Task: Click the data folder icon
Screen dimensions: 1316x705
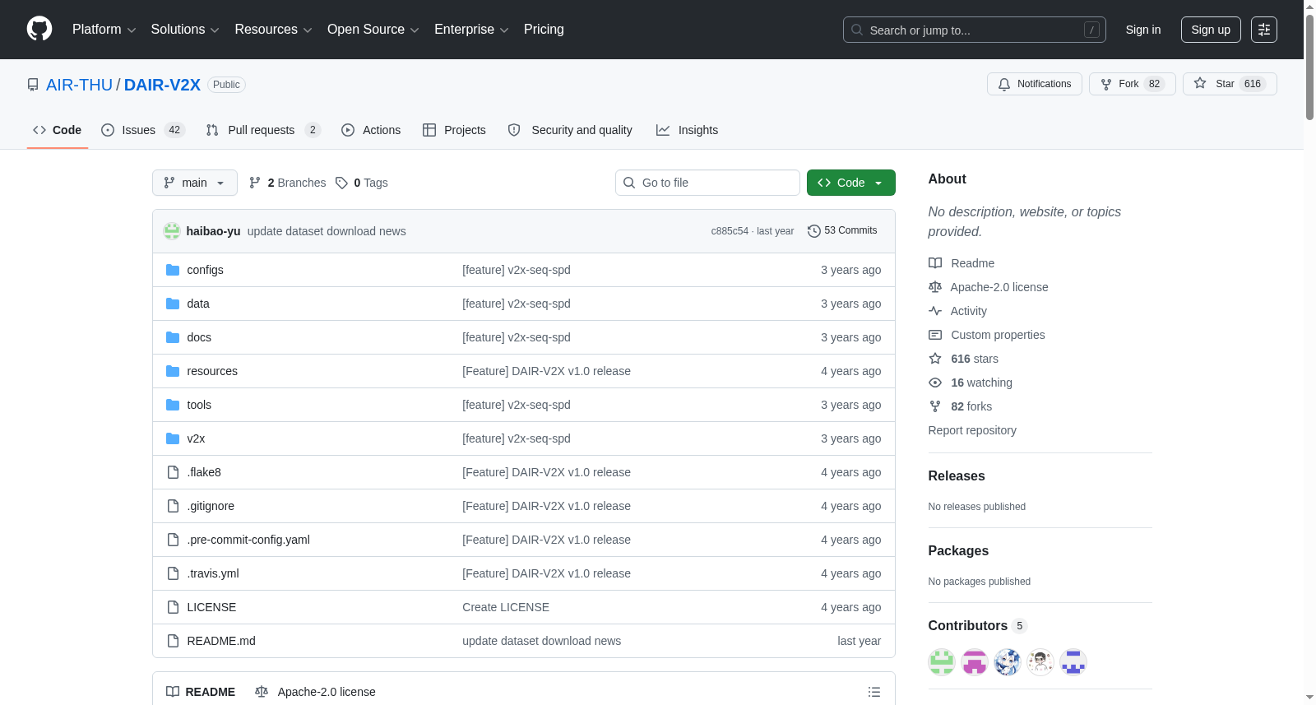Action: 173,304
